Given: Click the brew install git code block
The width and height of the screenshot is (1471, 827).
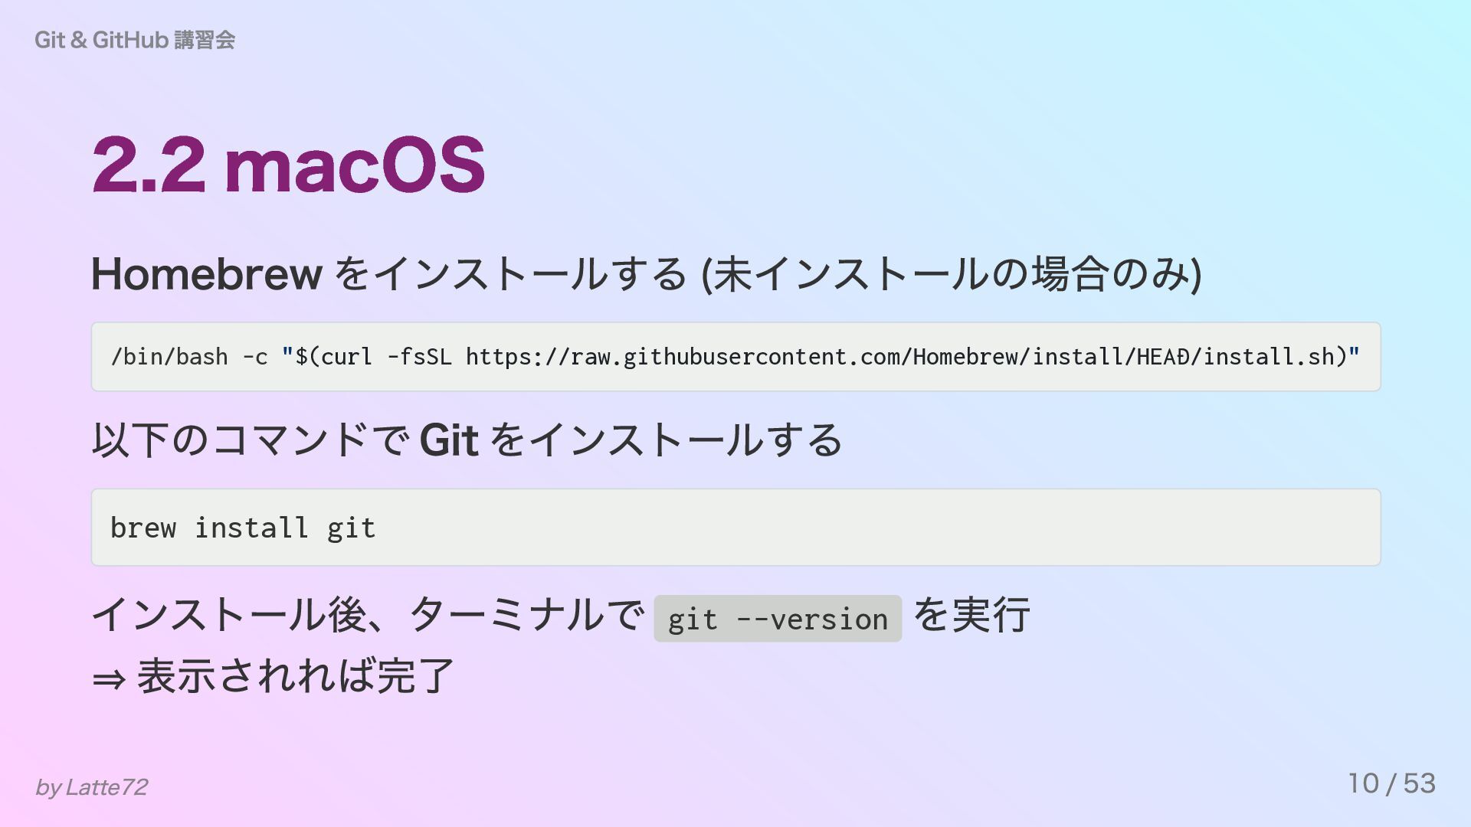Looking at the screenshot, I should click(x=735, y=528).
